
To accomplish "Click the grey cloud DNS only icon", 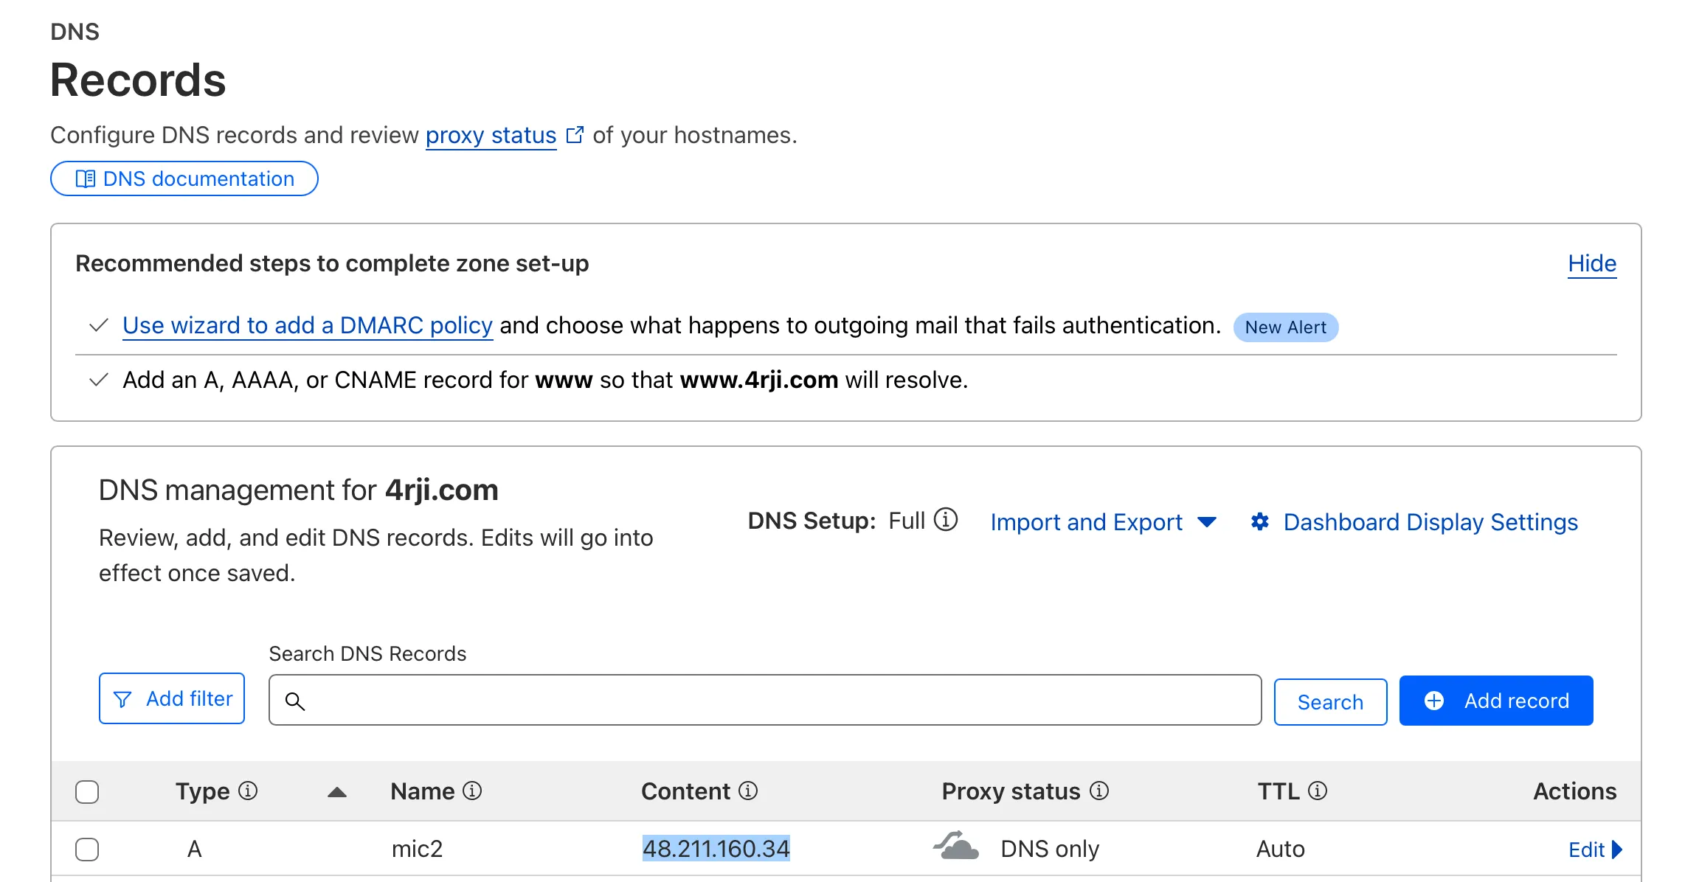I will coord(956,847).
